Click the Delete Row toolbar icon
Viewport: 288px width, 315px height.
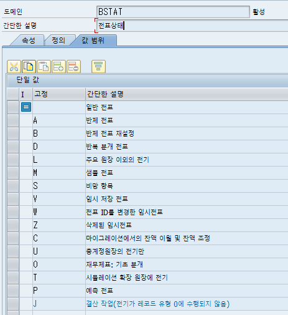pos(73,67)
